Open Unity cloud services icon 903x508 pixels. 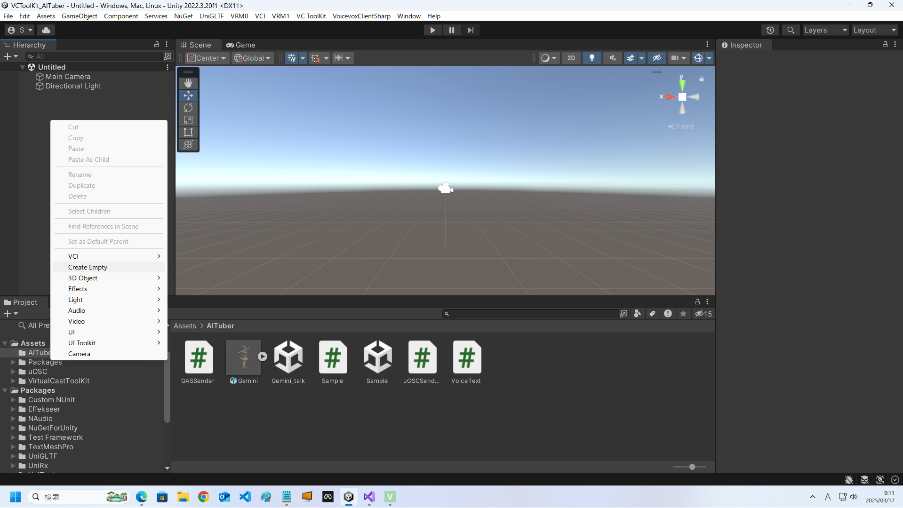46,30
